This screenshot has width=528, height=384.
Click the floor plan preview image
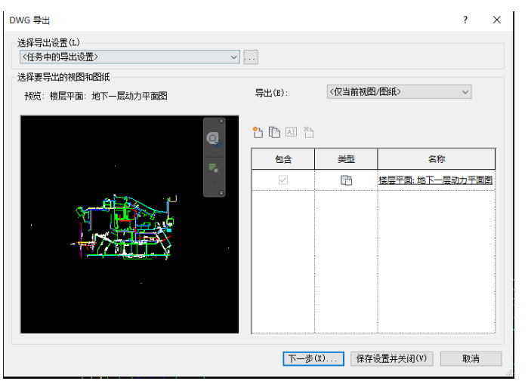pos(130,225)
